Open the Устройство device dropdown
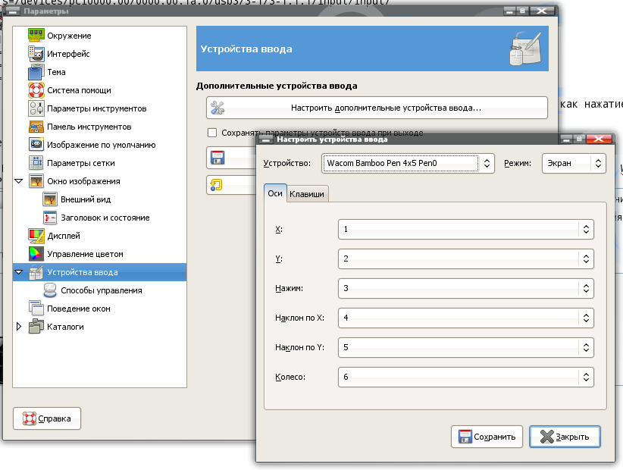 tap(409, 163)
